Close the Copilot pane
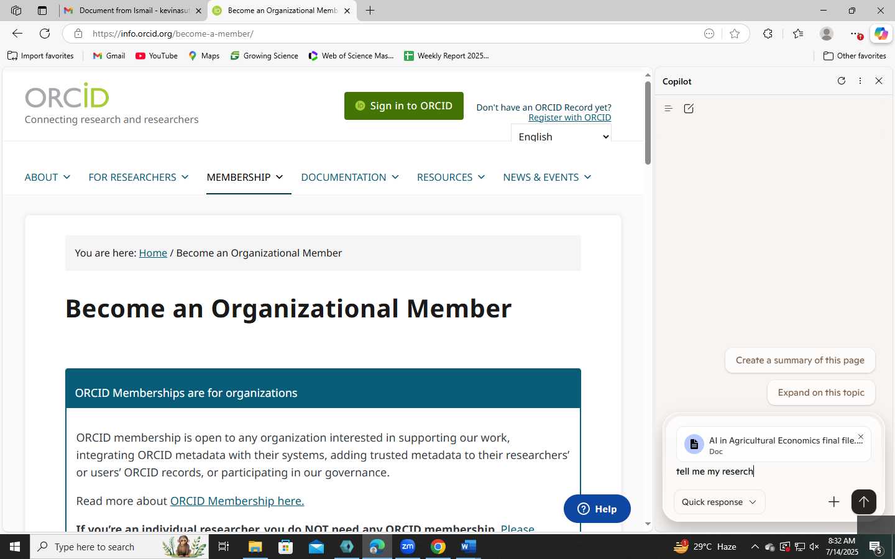 [879, 81]
